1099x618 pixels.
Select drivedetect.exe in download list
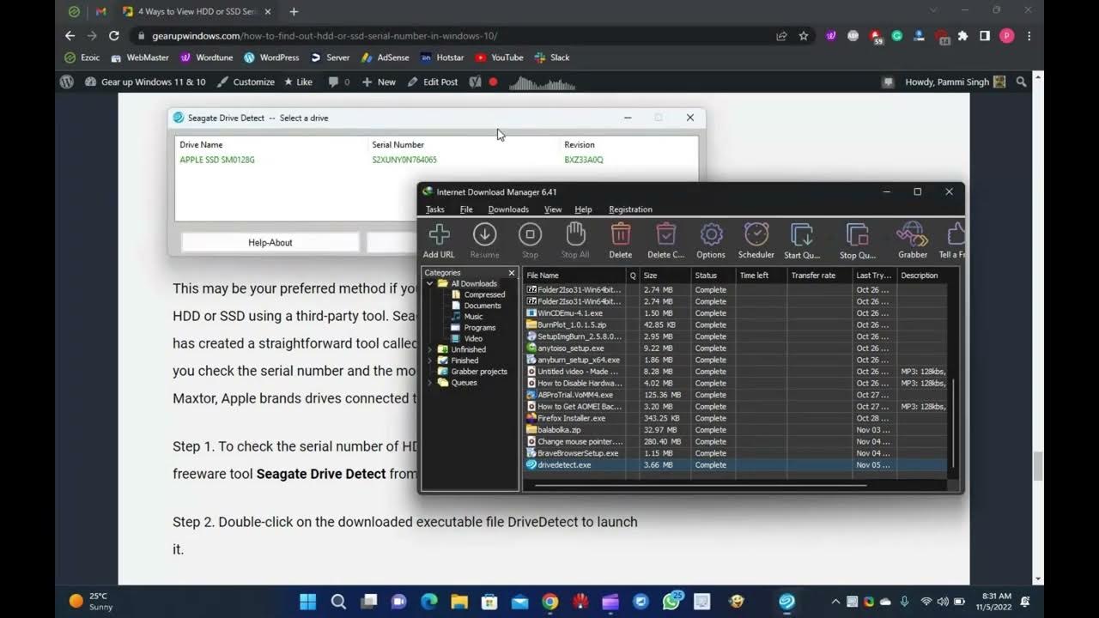click(x=735, y=464)
